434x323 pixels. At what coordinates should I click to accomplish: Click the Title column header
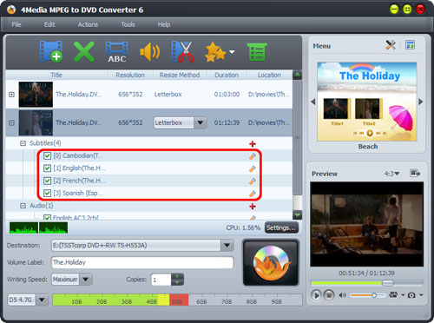(x=56, y=75)
